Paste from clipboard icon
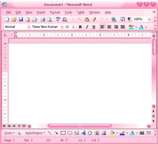 click(87, 20)
